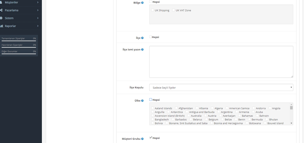The width and height of the screenshot is (304, 143).
Task: Click help icon next to İlçe label
Action: pos(142,38)
